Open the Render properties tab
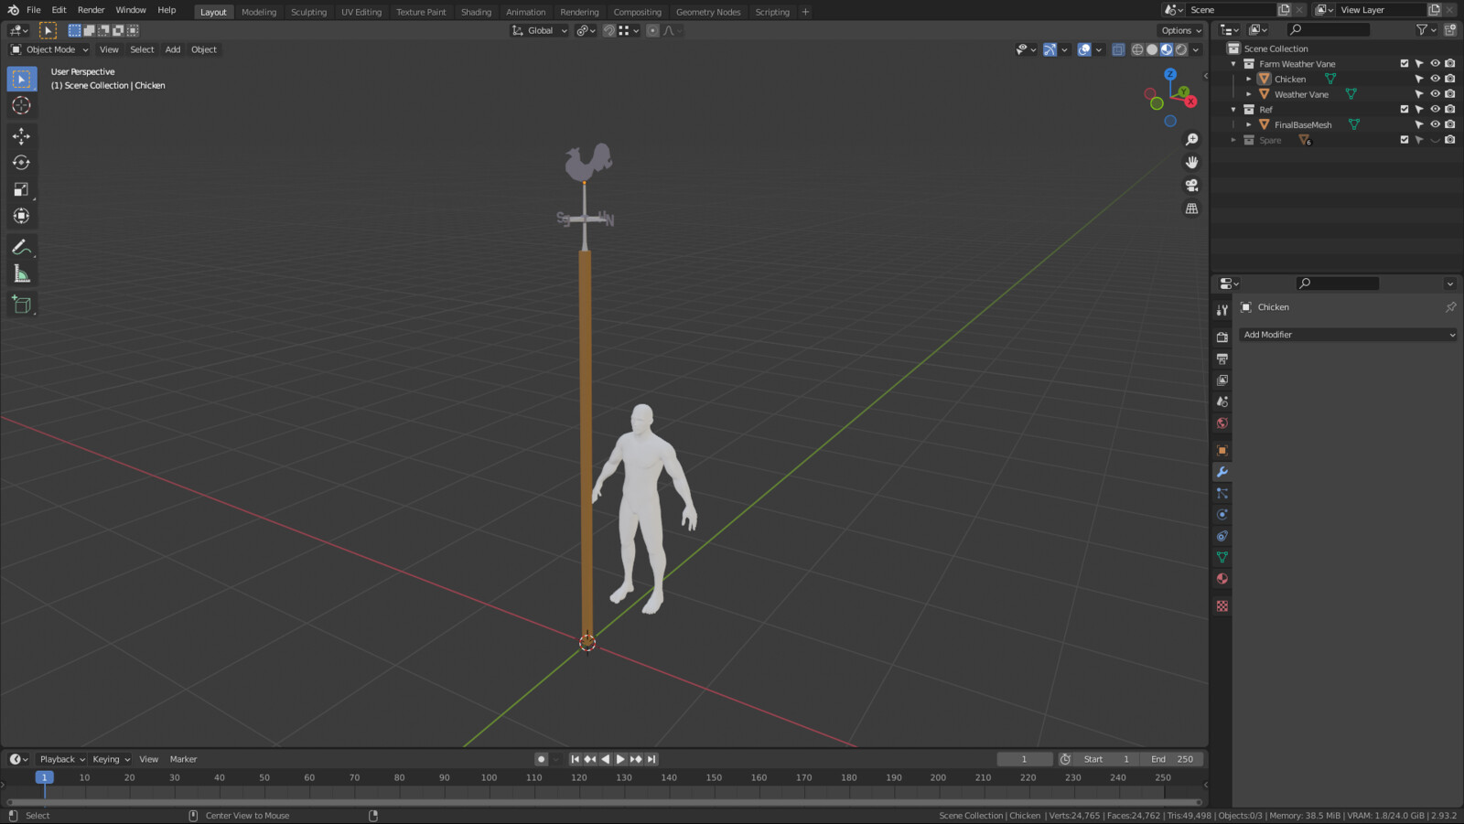Image resolution: width=1464 pixels, height=824 pixels. tap(1222, 337)
